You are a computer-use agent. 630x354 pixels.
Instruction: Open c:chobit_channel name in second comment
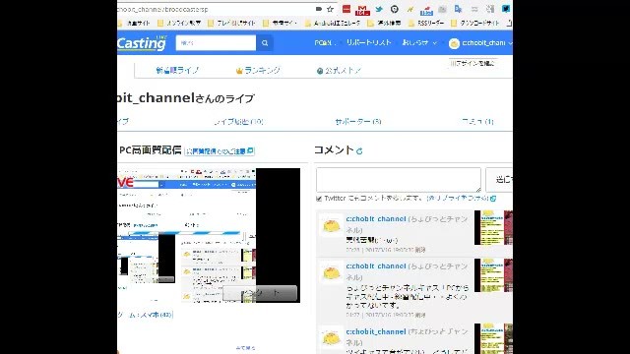pos(376,266)
